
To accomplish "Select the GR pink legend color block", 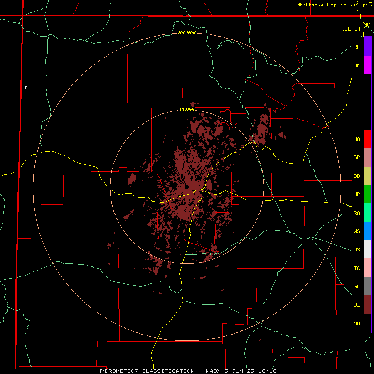I will coord(367,157).
